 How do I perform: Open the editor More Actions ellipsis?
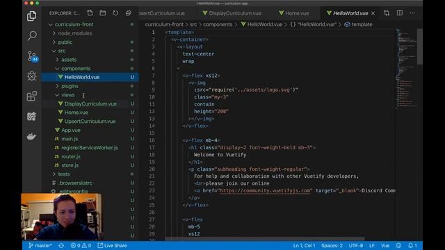412,13
